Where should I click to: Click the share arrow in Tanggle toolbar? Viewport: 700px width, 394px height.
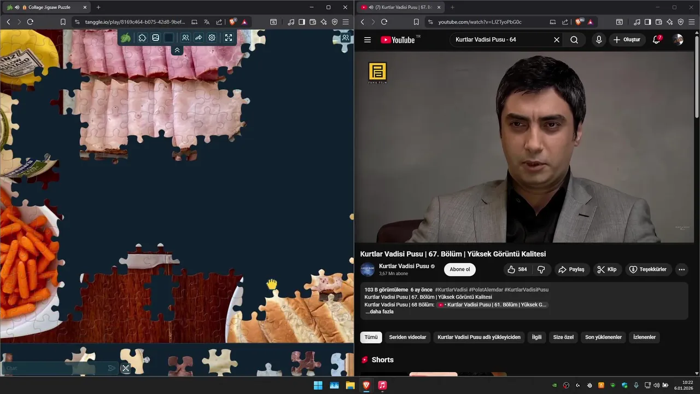pyautogui.click(x=199, y=38)
